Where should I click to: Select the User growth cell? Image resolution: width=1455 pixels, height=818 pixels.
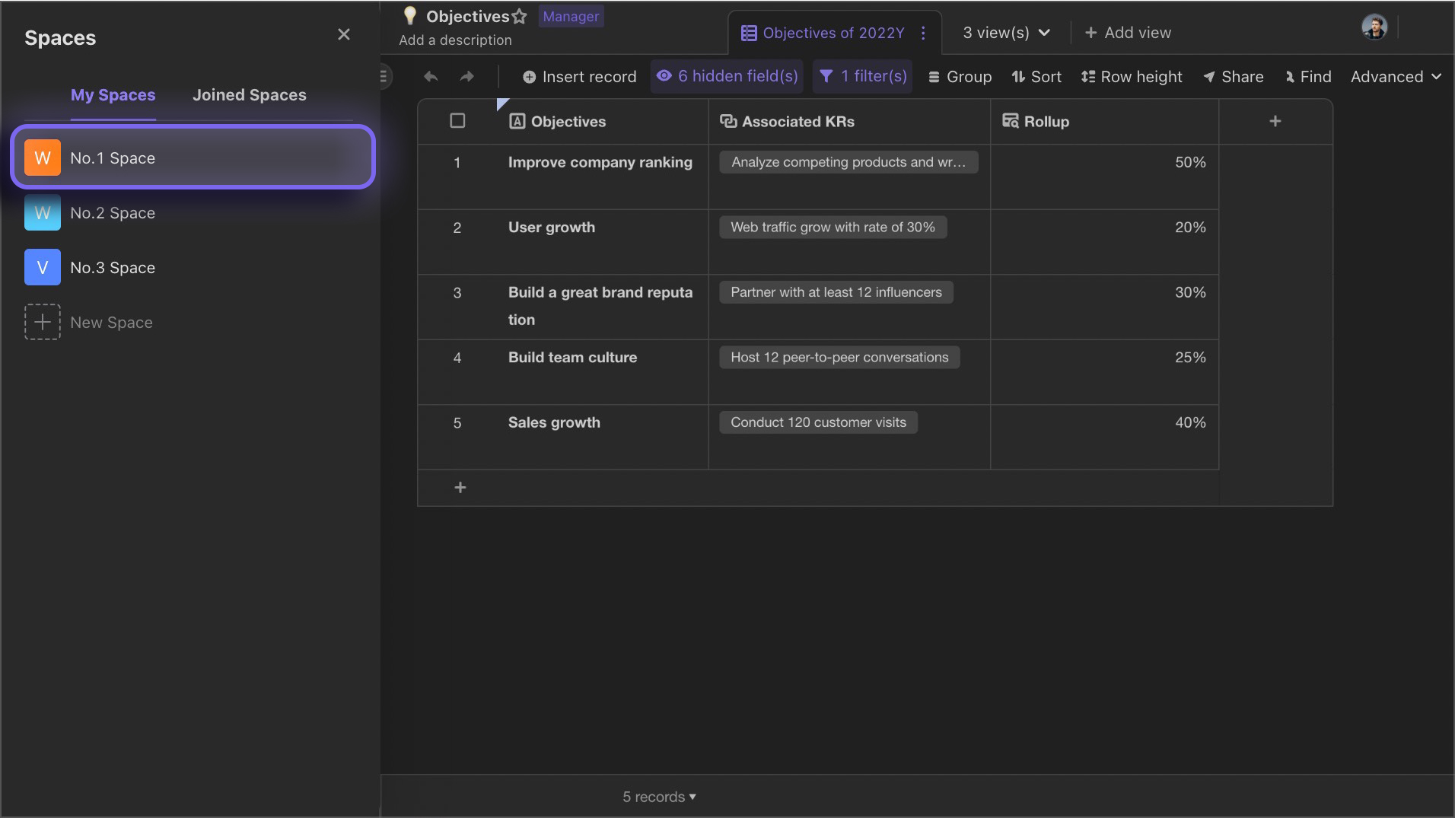click(601, 242)
